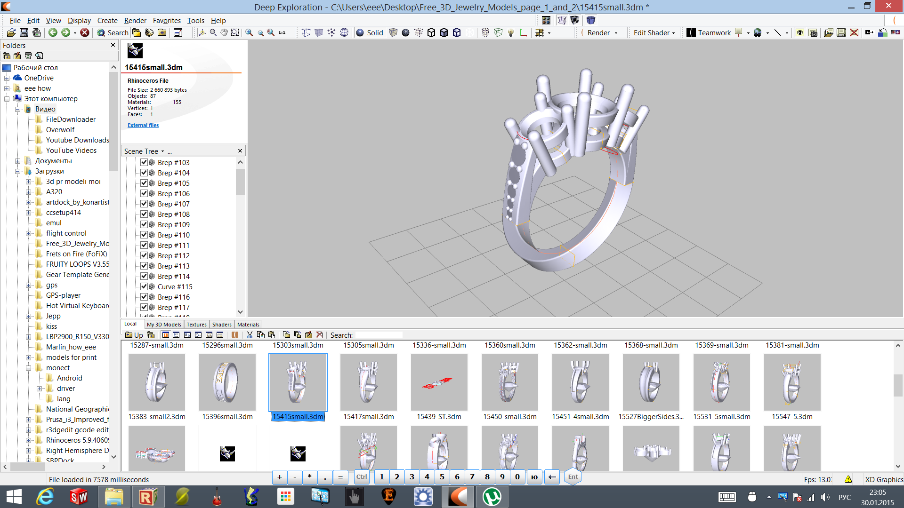Open Internet Explorer from the taskbar
This screenshot has width=904, height=508.
(x=46, y=497)
